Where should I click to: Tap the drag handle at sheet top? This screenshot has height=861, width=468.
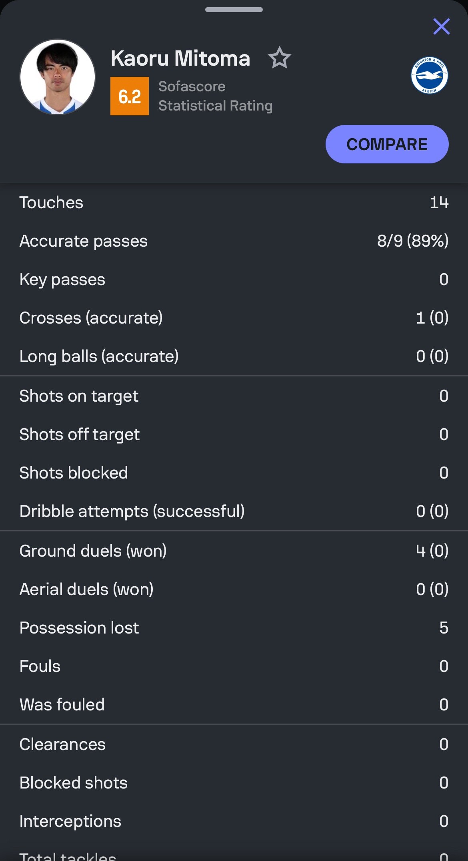coord(234,10)
